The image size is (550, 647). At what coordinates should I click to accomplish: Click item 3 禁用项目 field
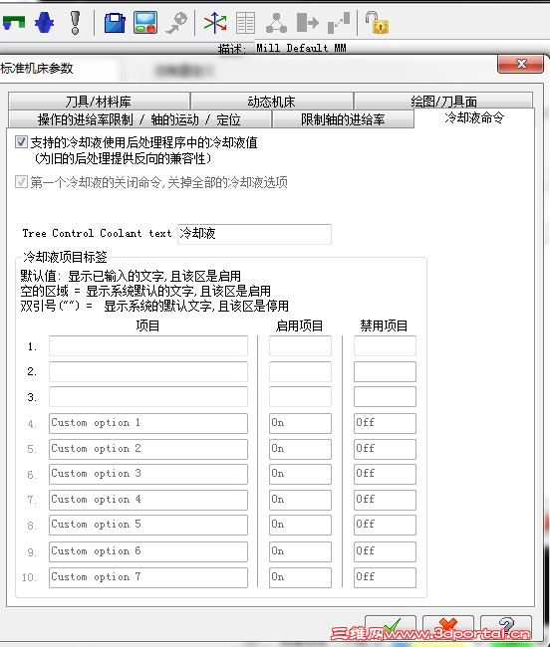[385, 397]
